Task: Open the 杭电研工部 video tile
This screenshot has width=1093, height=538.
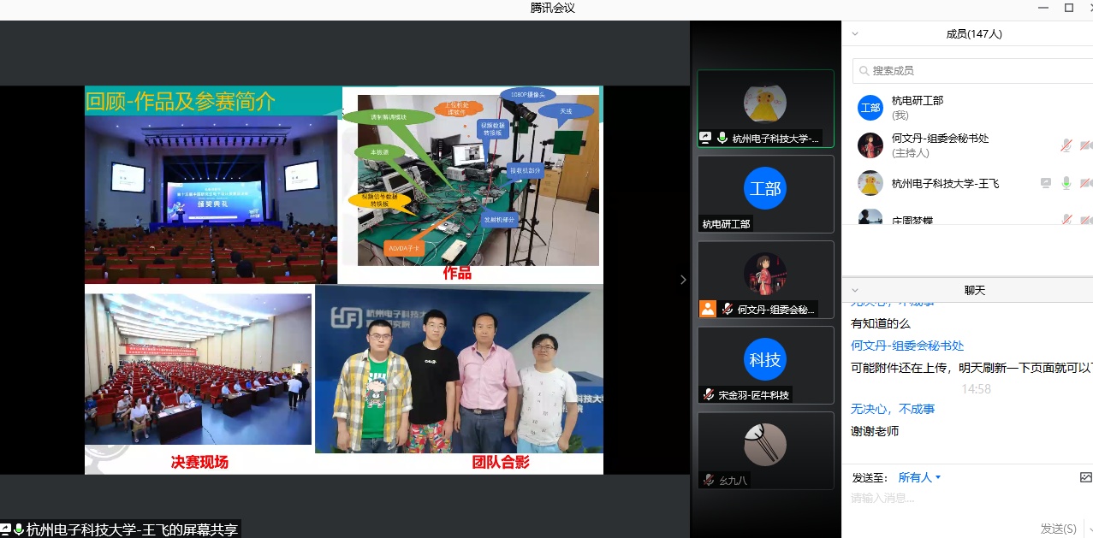Action: click(766, 193)
